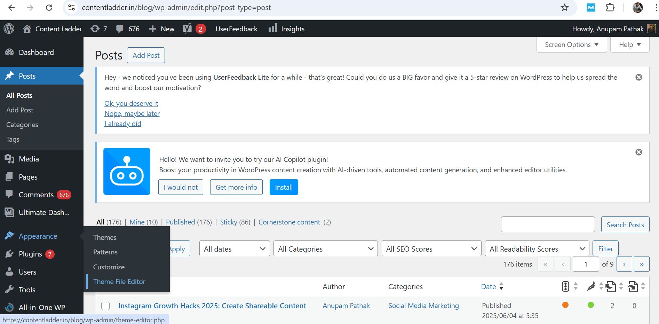Install the AI Copilot plugin

(x=284, y=187)
